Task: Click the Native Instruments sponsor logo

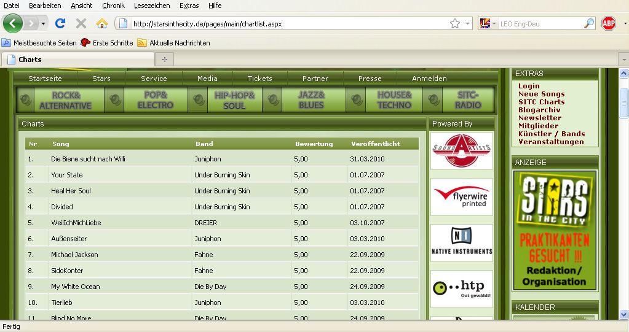Action: point(462,243)
